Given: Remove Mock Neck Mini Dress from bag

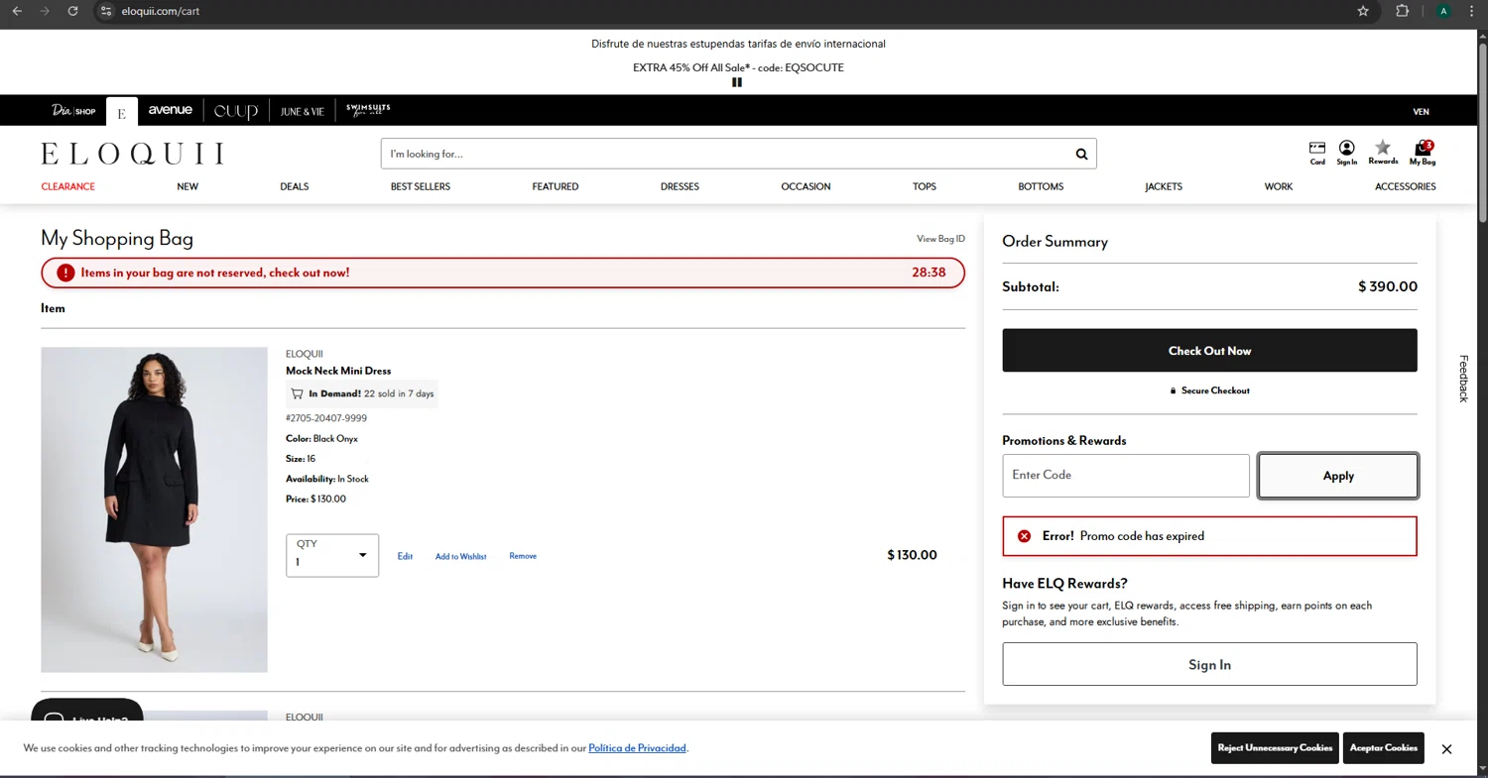Looking at the screenshot, I should point(523,556).
